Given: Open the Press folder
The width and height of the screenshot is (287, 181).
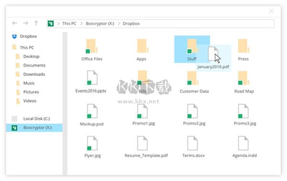Looking at the screenshot, I should (243, 50).
